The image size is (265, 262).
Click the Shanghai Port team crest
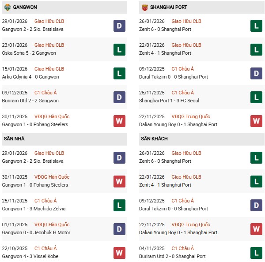[x=144, y=7]
